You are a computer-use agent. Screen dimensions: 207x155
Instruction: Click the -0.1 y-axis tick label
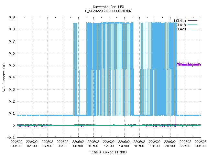tap(11, 138)
